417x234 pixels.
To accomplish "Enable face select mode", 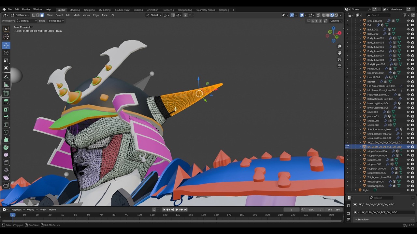I will tap(42, 15).
